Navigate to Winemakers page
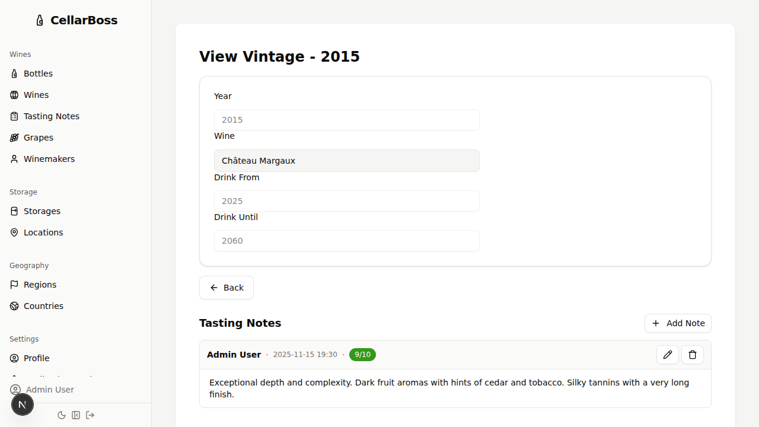The width and height of the screenshot is (759, 427). (49, 159)
